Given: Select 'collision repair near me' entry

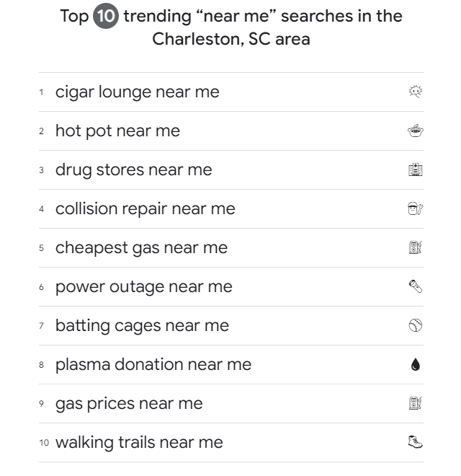Looking at the screenshot, I should point(145,208).
